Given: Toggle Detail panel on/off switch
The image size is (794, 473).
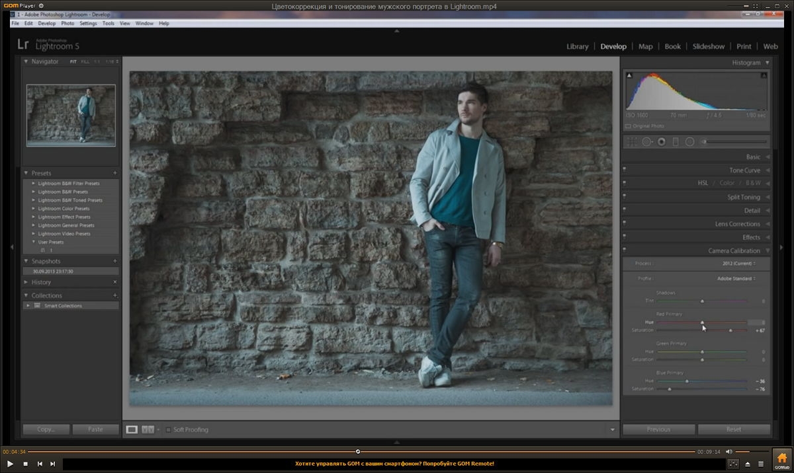Looking at the screenshot, I should [x=625, y=211].
